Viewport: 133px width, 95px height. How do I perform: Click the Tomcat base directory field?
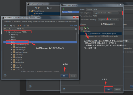(108, 20)
